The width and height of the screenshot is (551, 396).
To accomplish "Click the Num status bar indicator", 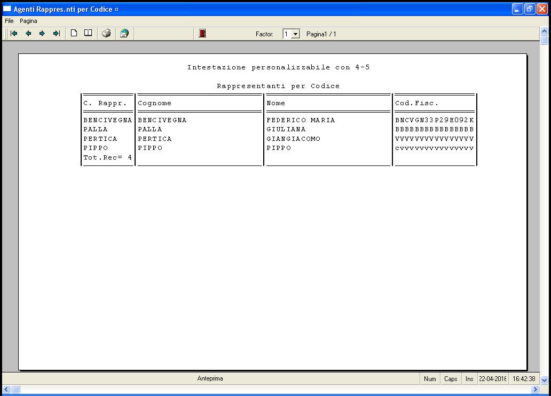I will [430, 379].
